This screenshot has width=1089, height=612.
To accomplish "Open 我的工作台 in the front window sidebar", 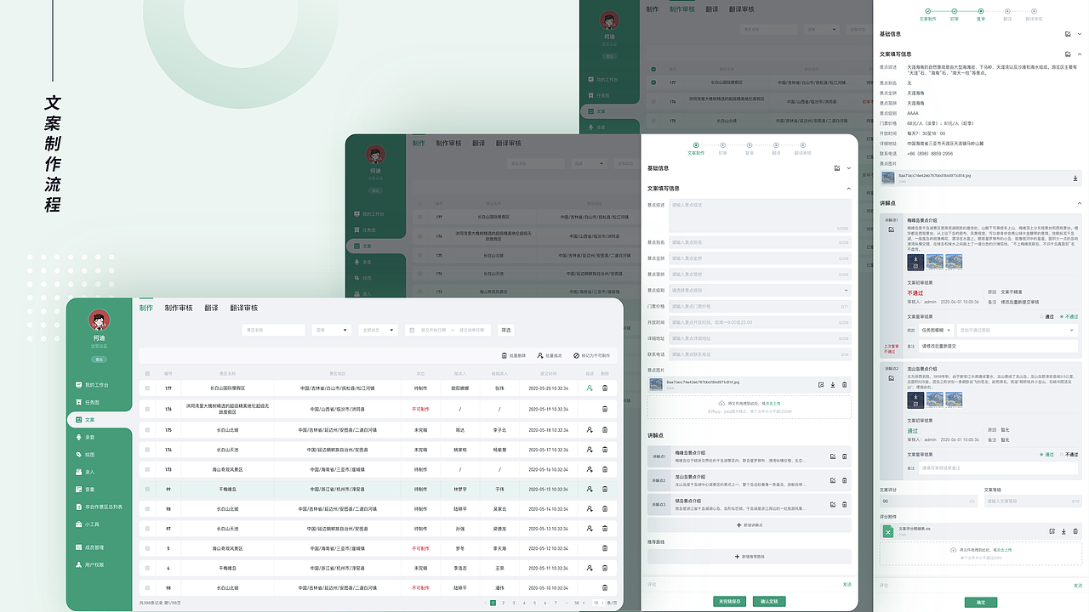I will click(x=92, y=385).
